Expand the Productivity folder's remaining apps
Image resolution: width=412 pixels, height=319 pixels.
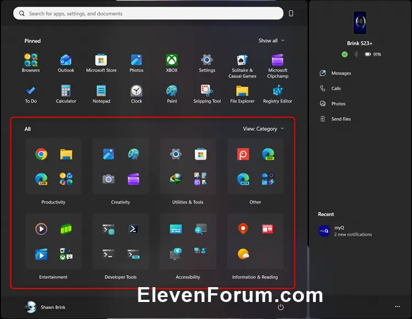66,179
